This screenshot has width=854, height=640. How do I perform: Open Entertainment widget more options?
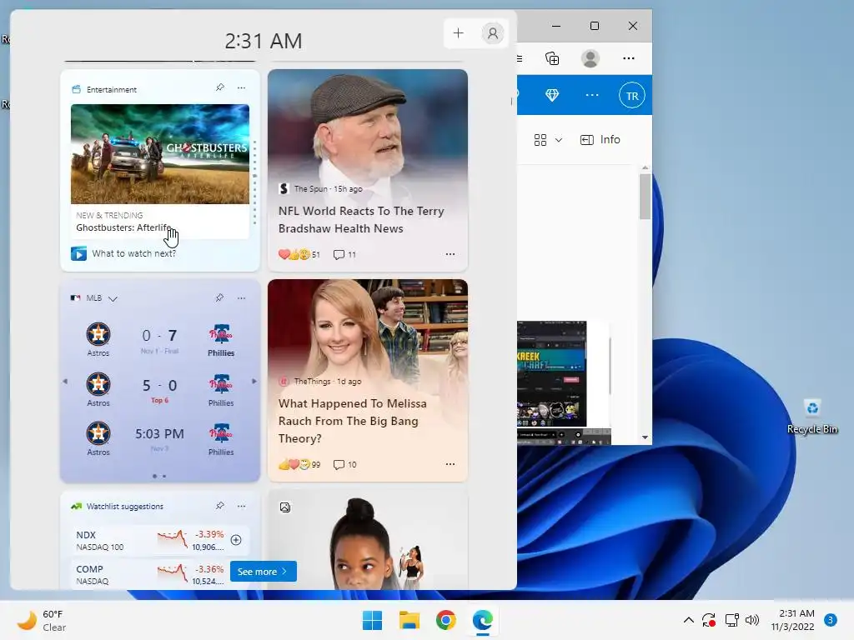(x=241, y=87)
